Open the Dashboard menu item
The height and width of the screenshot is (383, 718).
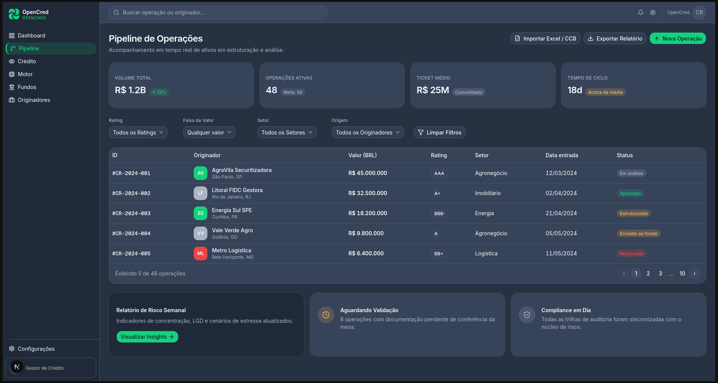51,36
